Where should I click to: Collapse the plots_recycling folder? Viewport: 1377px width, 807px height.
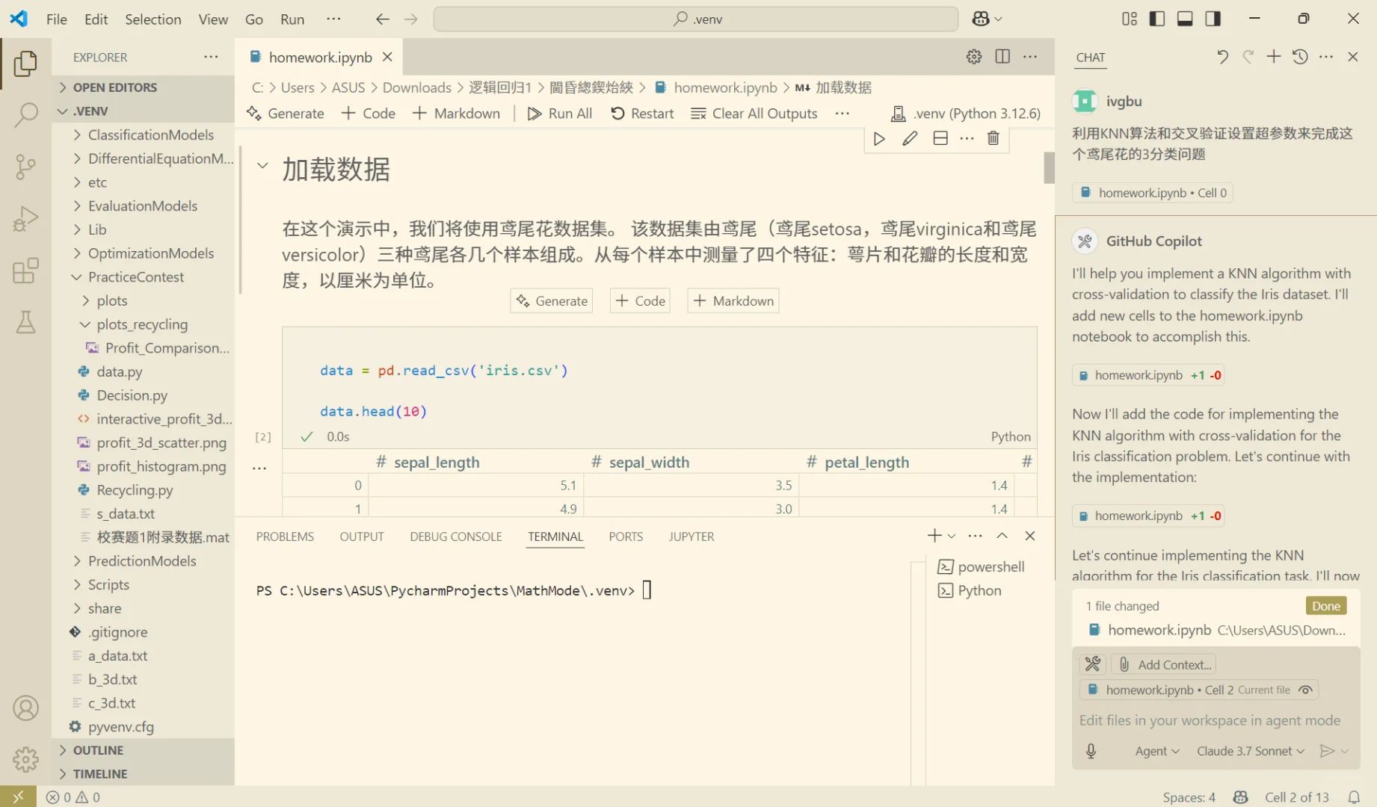click(144, 324)
